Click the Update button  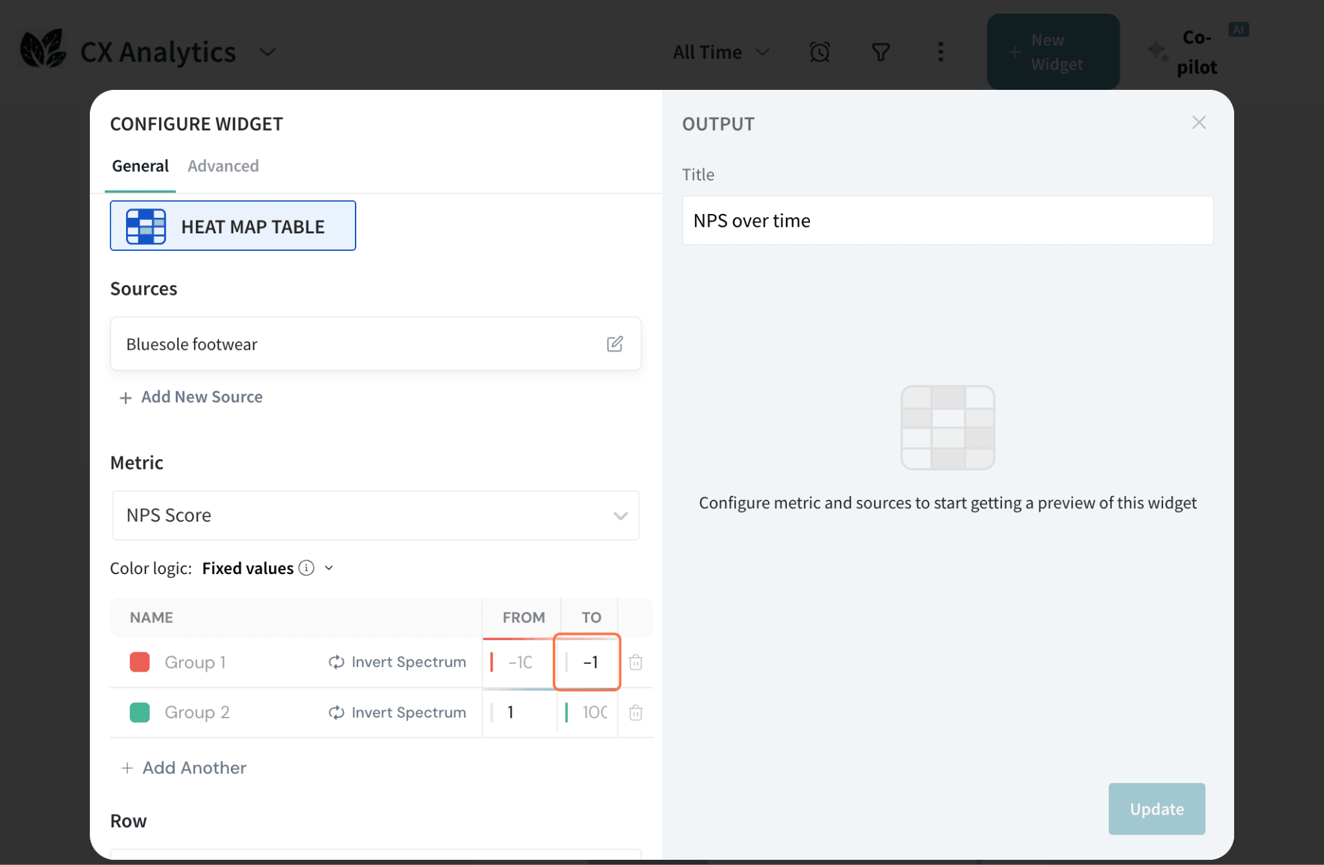(1156, 809)
